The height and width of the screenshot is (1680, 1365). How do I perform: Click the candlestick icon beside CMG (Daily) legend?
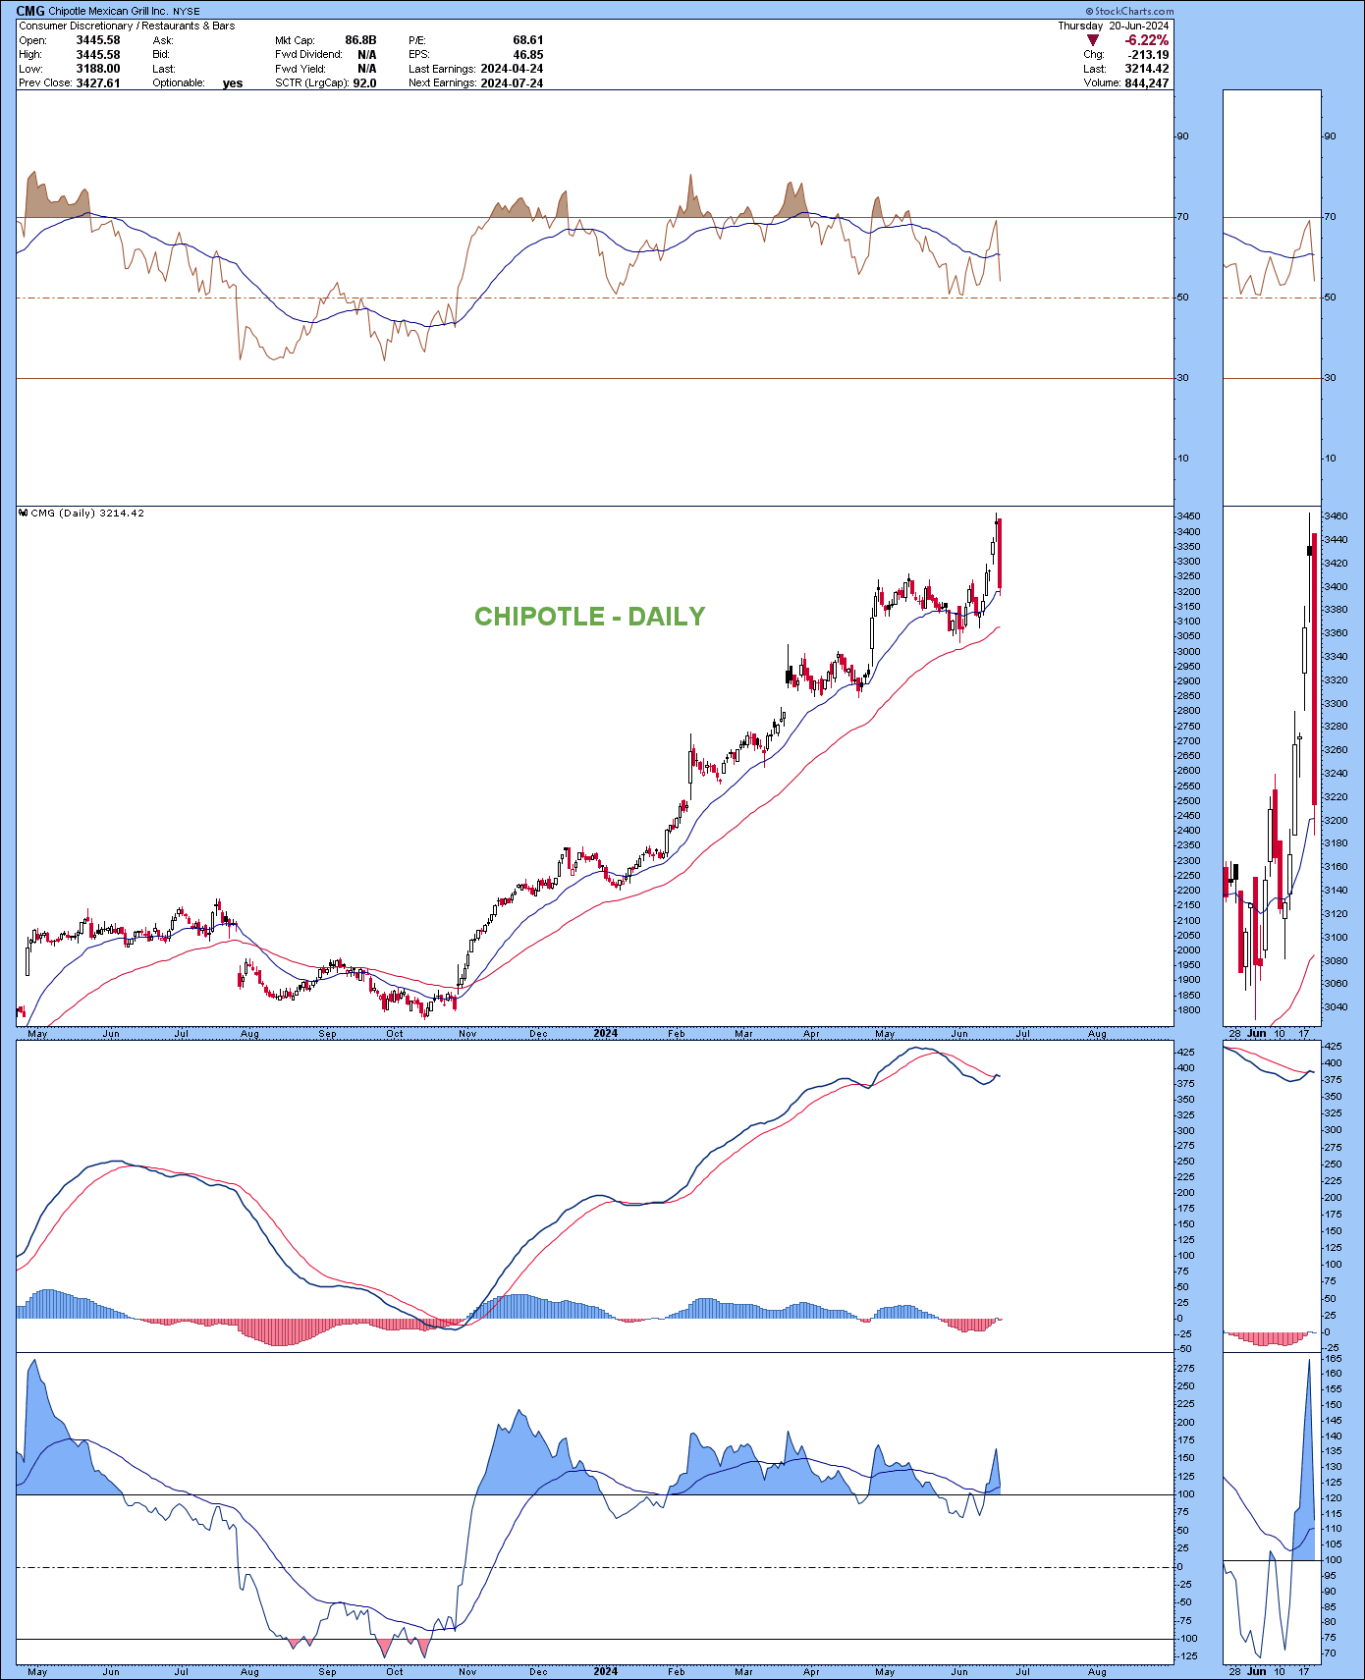(24, 513)
